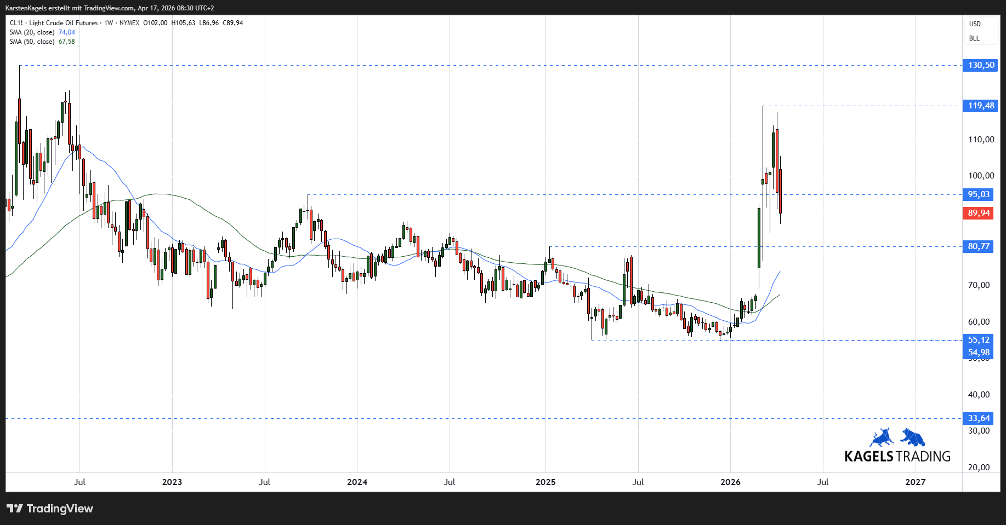
Task: Select the red 89,94 current price label
Action: pos(979,213)
